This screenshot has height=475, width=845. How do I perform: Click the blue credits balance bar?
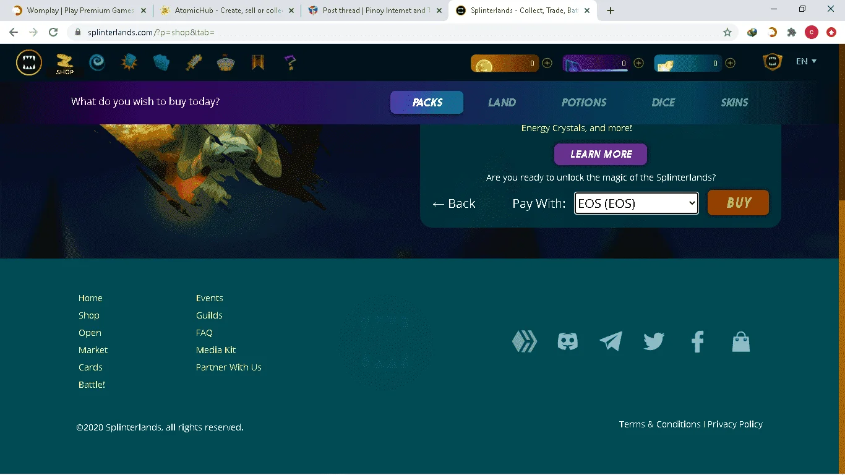(688, 63)
